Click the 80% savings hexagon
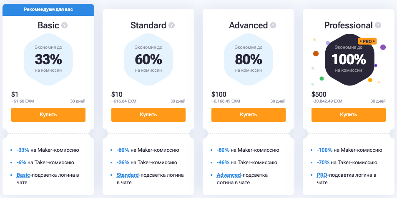The width and height of the screenshot is (397, 198). point(249,60)
